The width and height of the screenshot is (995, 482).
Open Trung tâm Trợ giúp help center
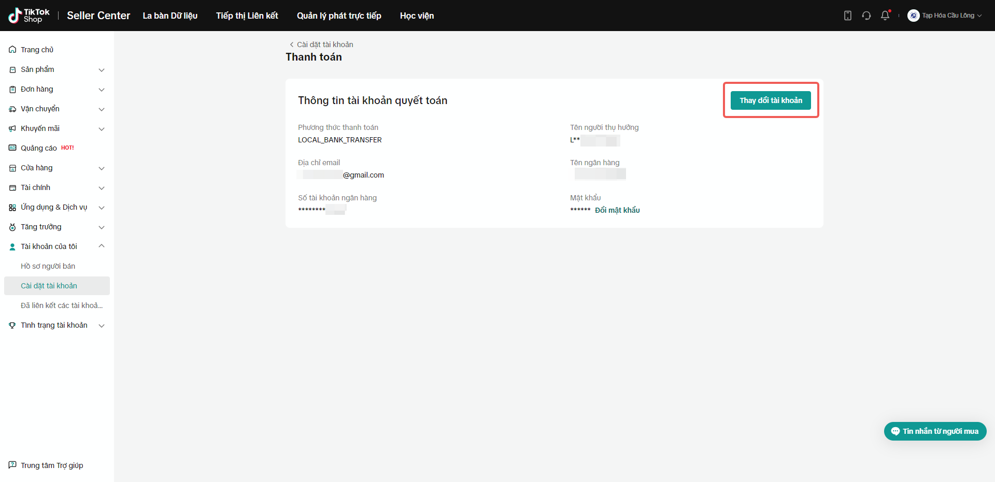coord(52,465)
